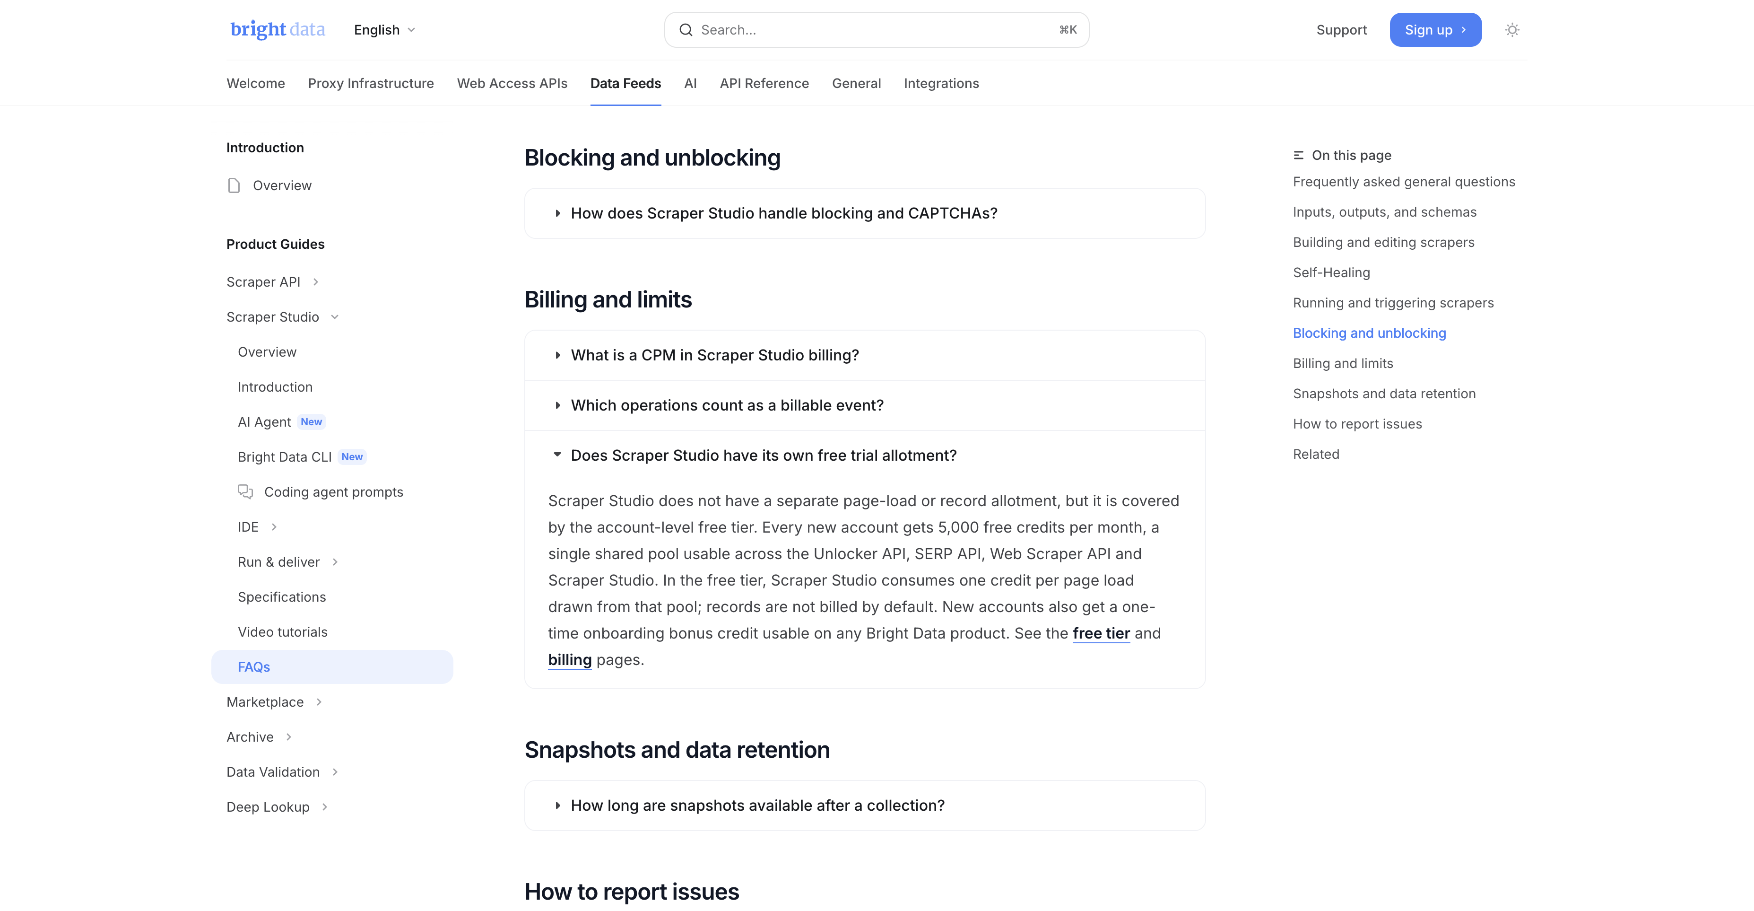This screenshot has width=1754, height=911.
Task: Expand the billable event question
Action: [x=865, y=405]
